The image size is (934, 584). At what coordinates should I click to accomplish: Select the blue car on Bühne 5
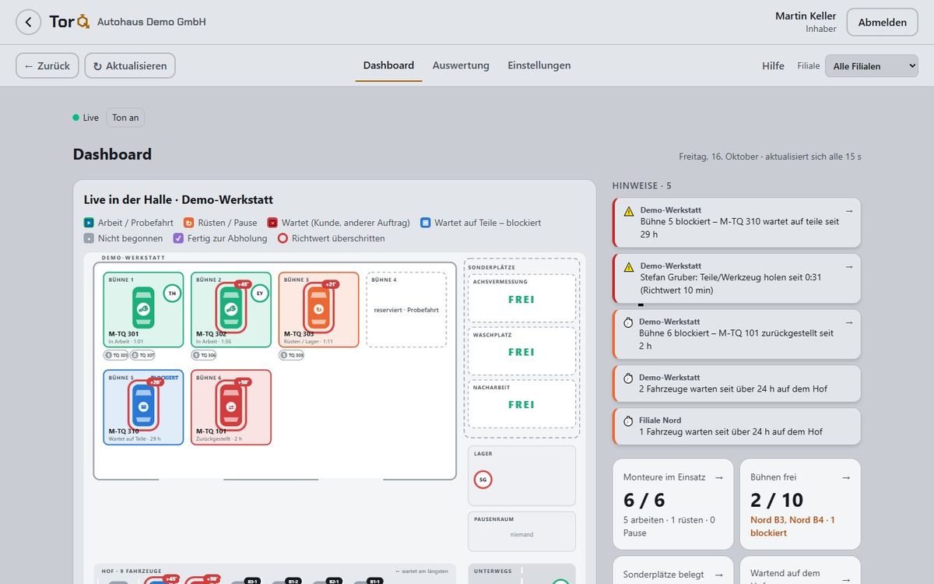click(143, 406)
